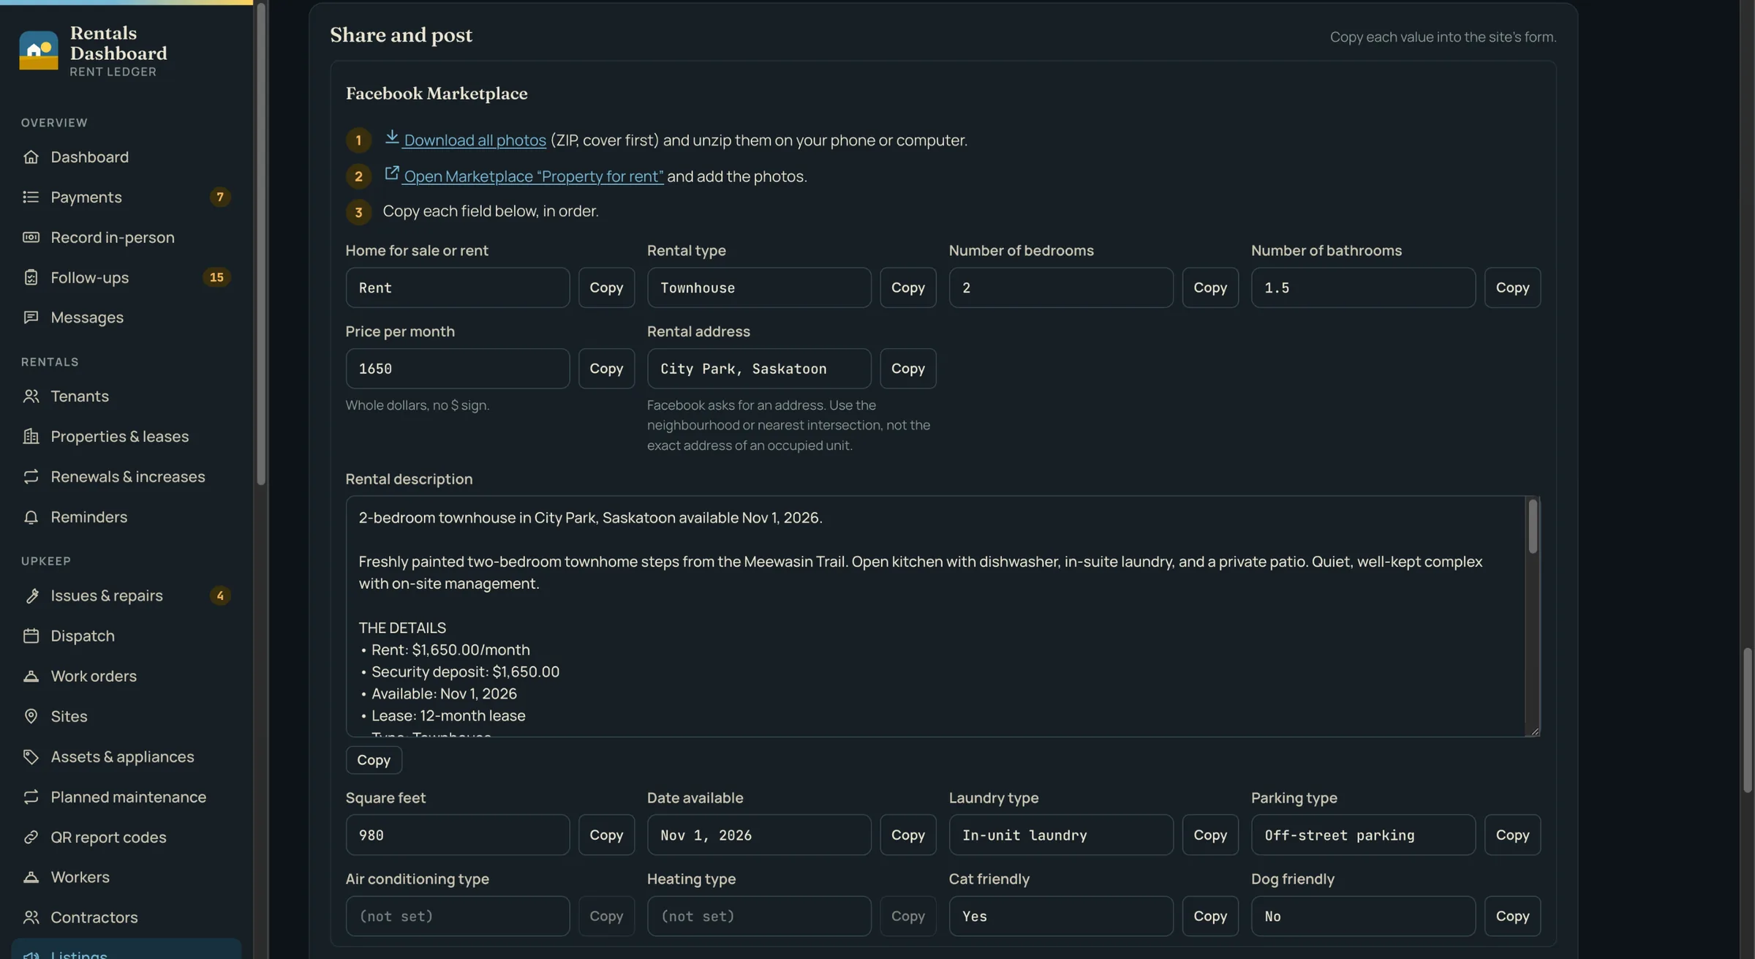The image size is (1755, 959).
Task: Click the textarea resize handle corner
Action: 1534,731
